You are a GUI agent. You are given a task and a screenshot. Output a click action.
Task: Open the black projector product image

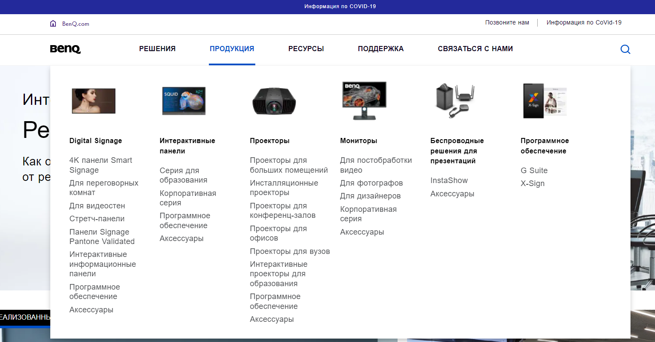(274, 101)
